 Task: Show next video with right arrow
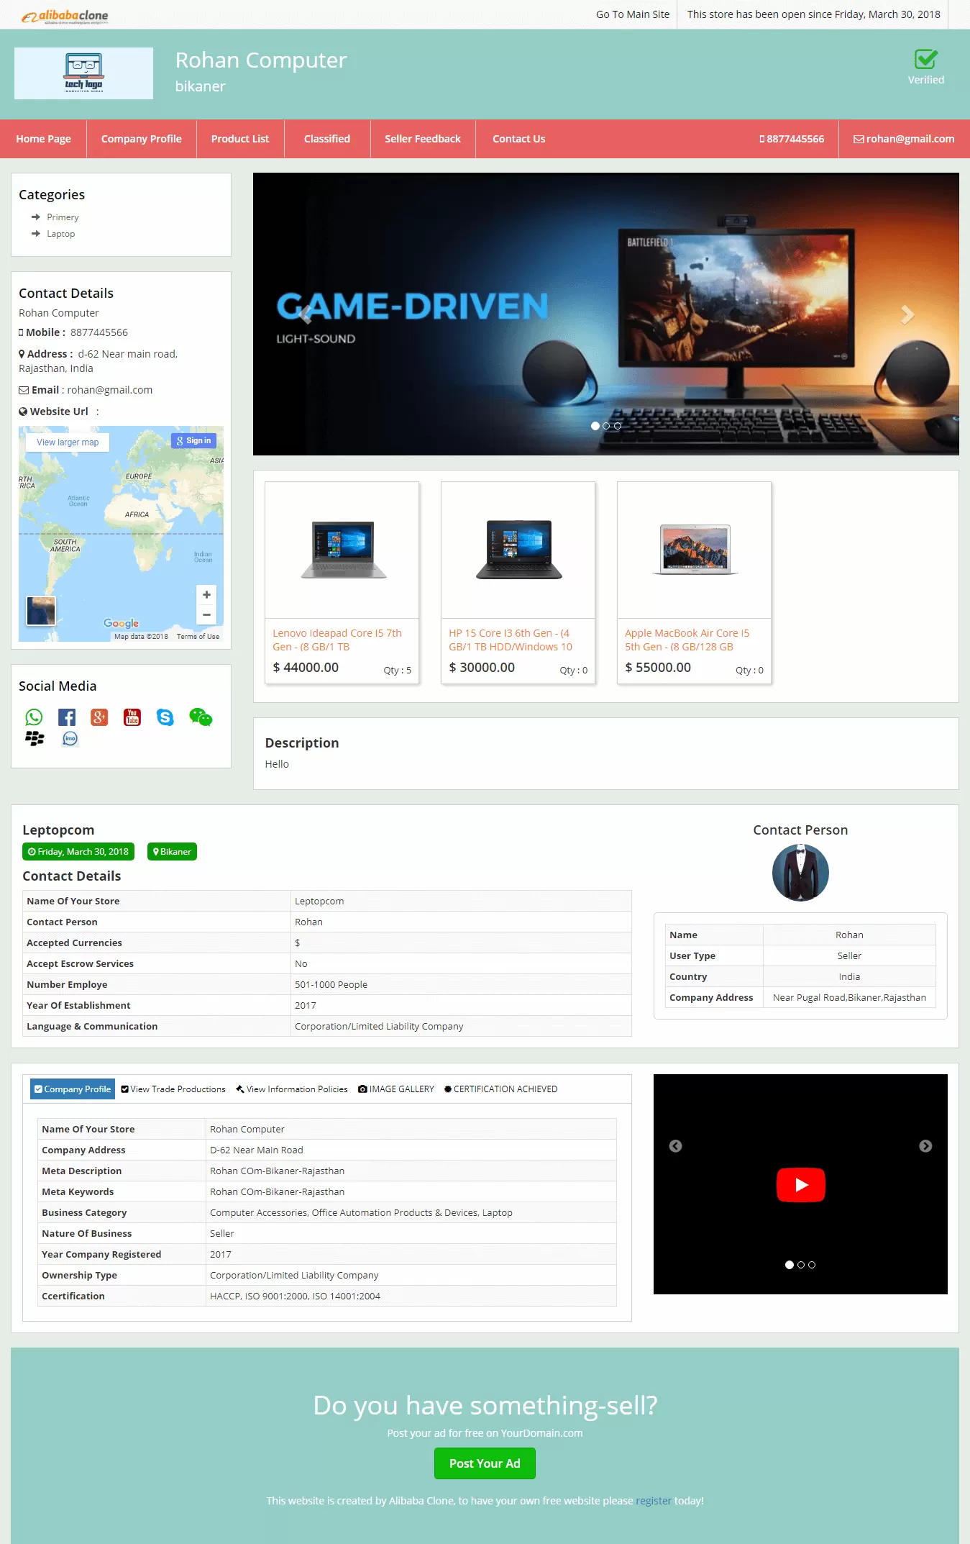click(x=925, y=1146)
